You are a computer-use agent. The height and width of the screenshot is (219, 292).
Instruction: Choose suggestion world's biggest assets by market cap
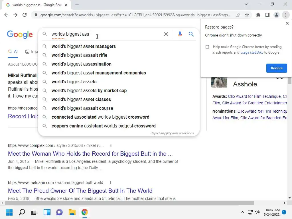coord(119,90)
